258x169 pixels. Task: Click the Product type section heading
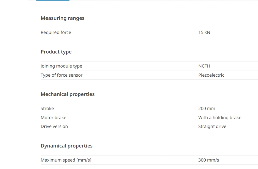[x=56, y=52]
